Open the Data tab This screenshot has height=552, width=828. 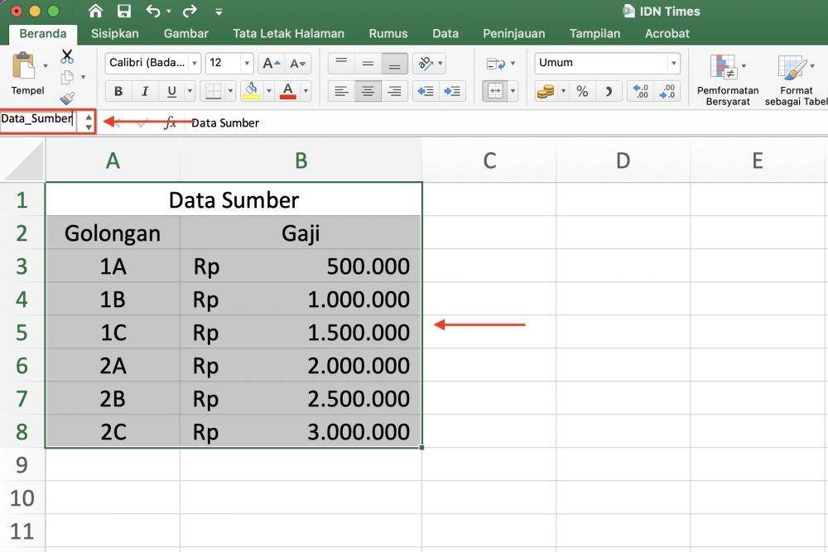coord(445,33)
